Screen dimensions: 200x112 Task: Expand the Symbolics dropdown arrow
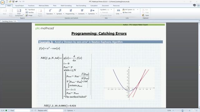pyautogui.click(x=97, y=14)
